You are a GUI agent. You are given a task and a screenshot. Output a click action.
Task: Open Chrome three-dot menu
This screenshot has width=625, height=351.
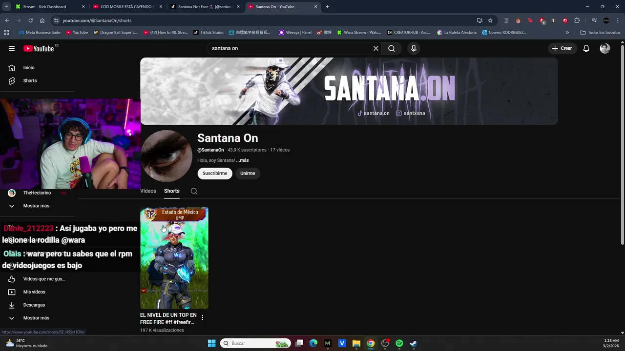[x=618, y=20]
